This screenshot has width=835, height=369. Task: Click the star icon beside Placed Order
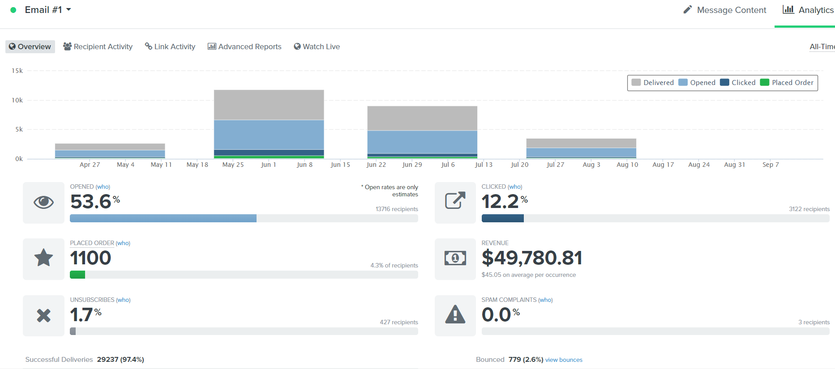pyautogui.click(x=43, y=258)
